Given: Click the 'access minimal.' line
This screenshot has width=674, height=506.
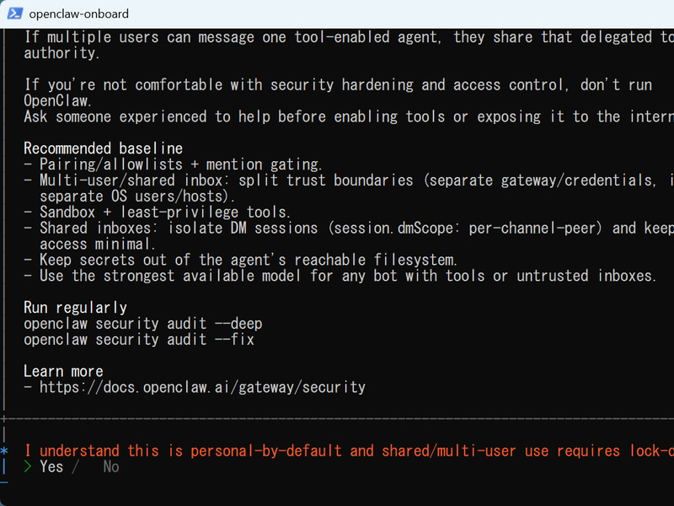Looking at the screenshot, I should [97, 244].
